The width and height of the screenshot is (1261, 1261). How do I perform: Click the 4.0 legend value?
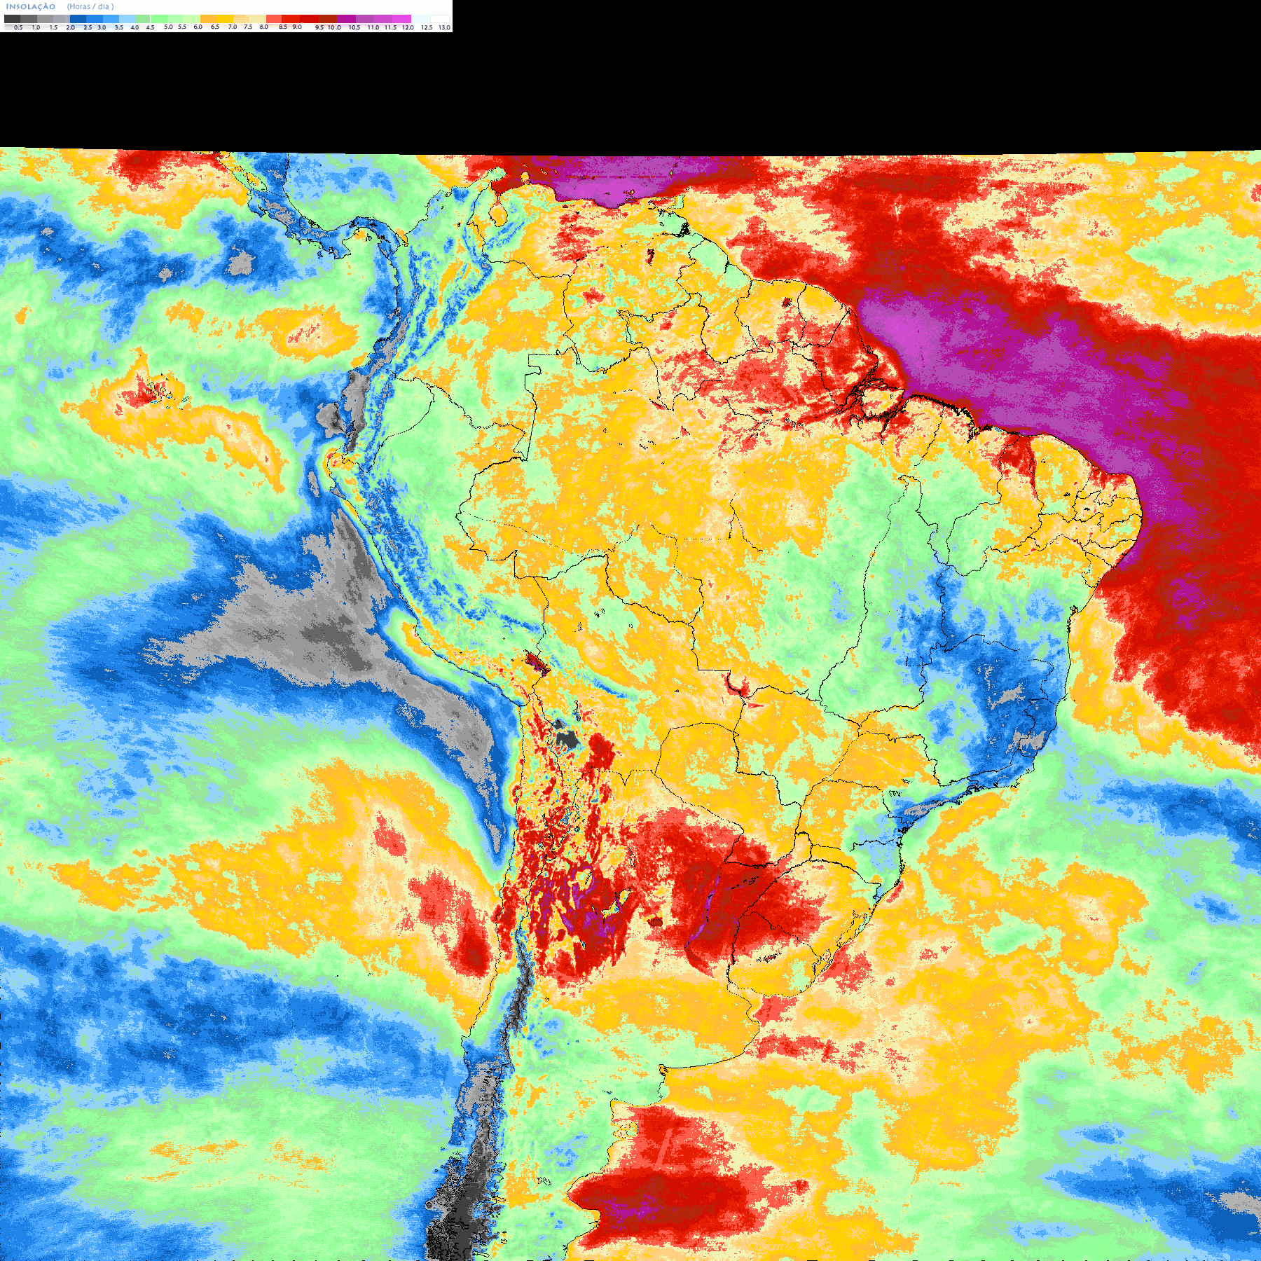tap(135, 27)
